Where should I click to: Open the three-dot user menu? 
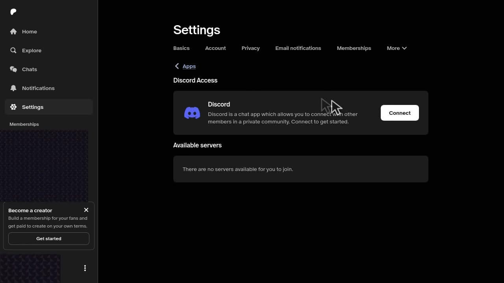click(x=85, y=268)
